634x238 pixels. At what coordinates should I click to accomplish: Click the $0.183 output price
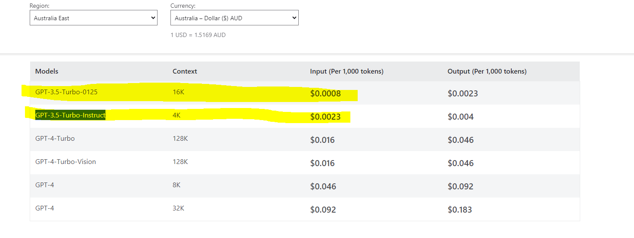[460, 210]
